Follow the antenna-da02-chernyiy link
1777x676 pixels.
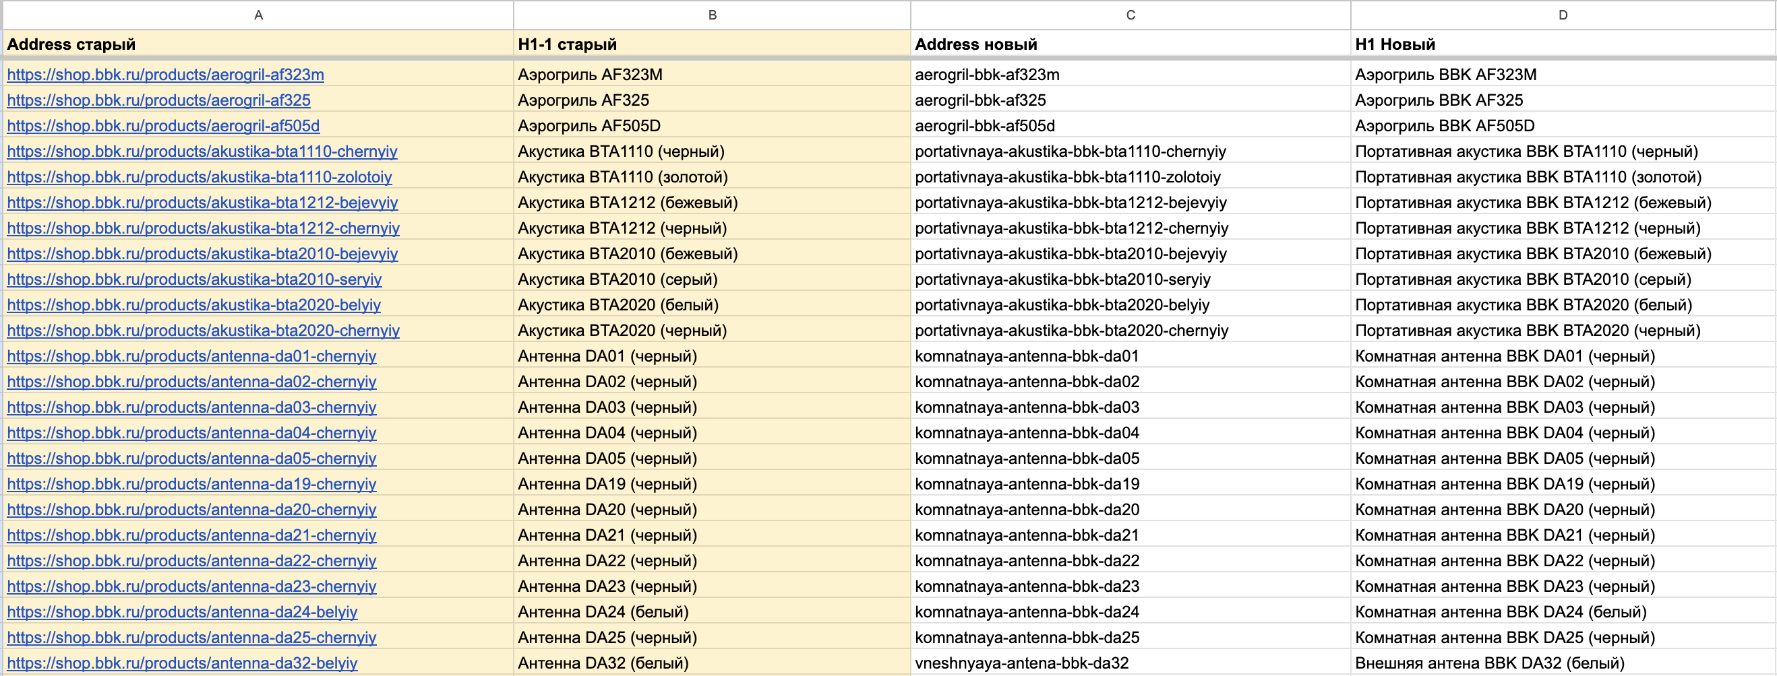pyautogui.click(x=191, y=381)
